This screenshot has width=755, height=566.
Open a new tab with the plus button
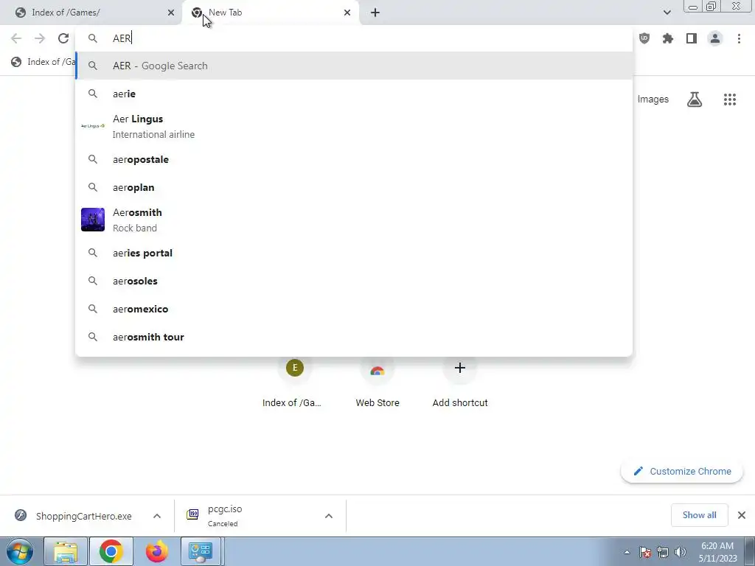[x=375, y=13]
